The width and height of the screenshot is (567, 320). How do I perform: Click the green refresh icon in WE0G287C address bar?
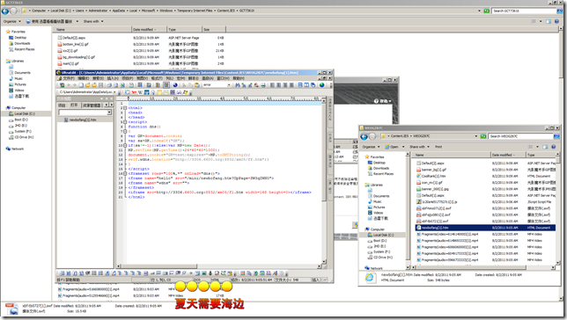(483, 136)
